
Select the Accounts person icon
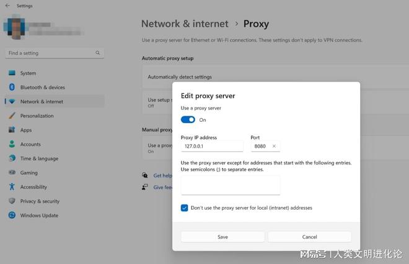point(12,144)
